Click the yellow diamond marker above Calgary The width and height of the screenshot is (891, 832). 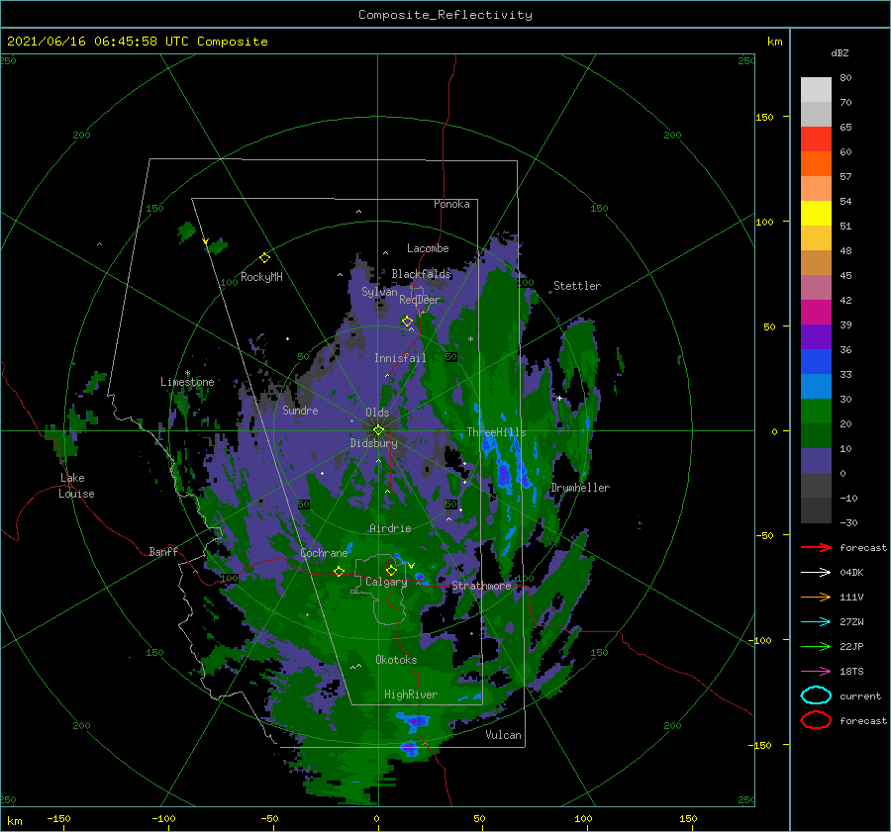[391, 570]
